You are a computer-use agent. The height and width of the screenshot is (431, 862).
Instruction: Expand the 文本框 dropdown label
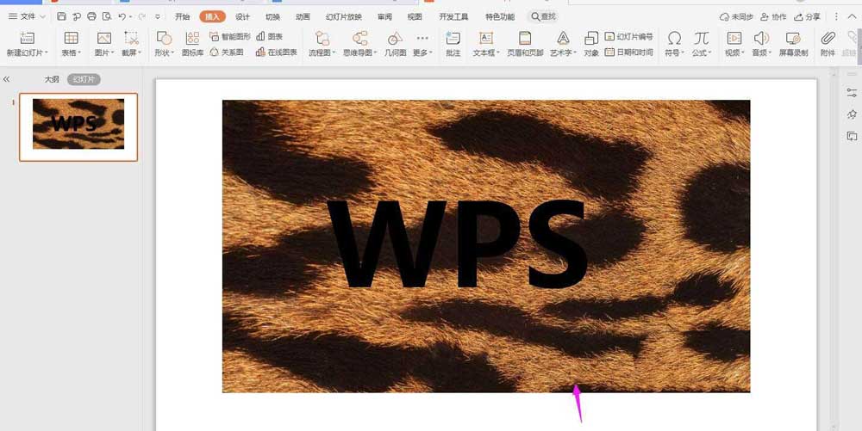click(x=486, y=52)
